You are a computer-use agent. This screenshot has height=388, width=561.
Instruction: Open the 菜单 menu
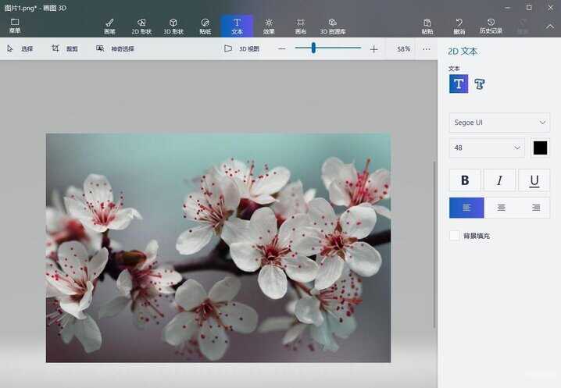(15, 26)
